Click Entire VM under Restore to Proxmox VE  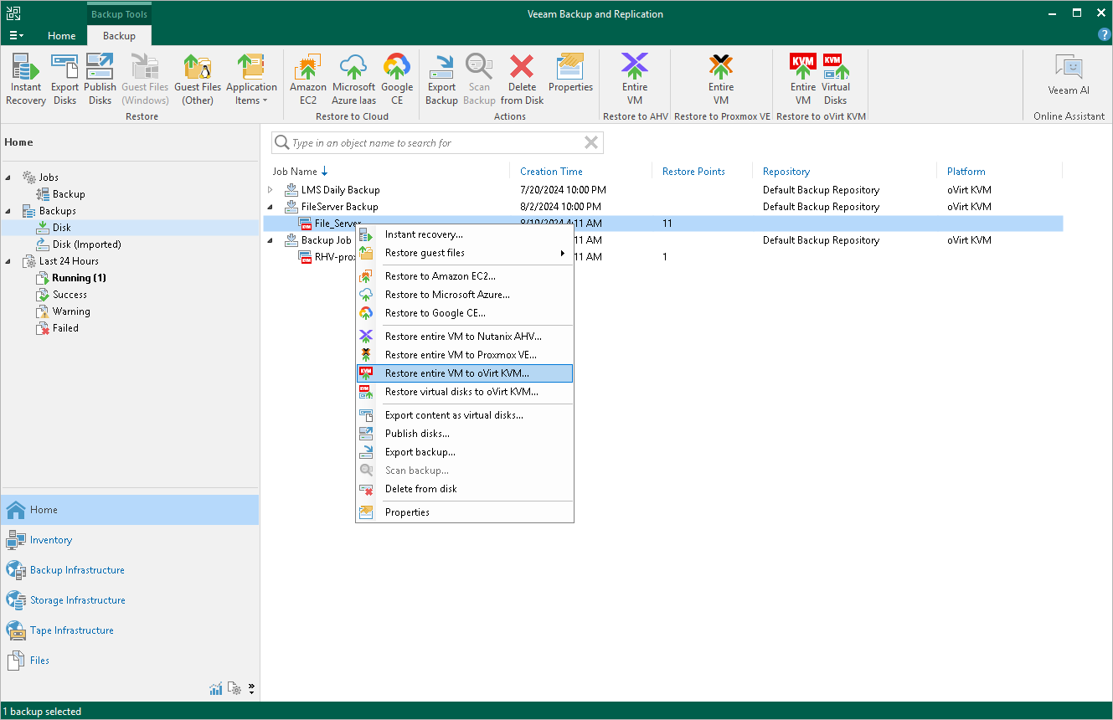coord(721,80)
